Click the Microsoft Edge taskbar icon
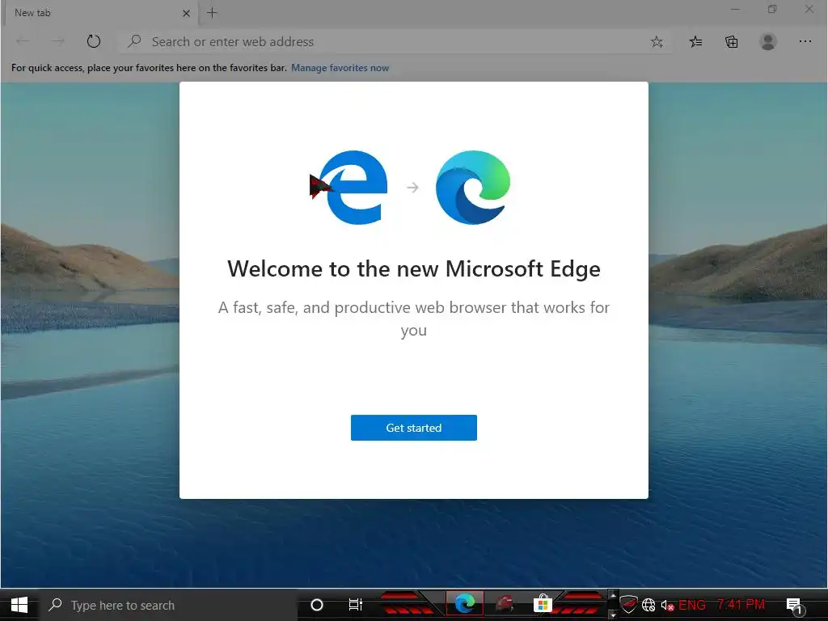Screen dimensions: 828x621 (x=464, y=603)
